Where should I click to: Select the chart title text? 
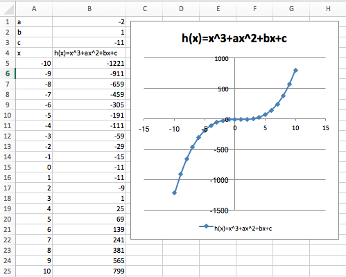tap(234, 38)
